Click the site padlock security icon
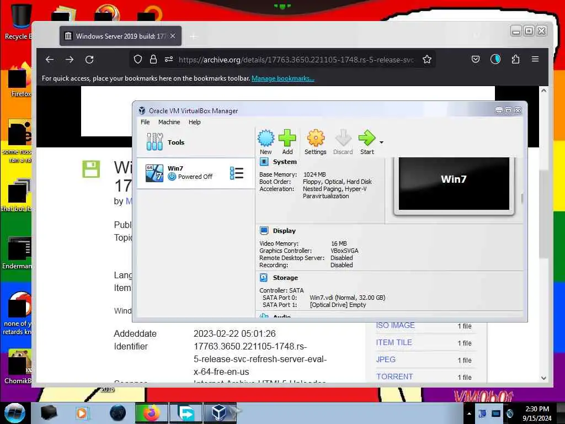The width and height of the screenshot is (565, 424). point(153,60)
